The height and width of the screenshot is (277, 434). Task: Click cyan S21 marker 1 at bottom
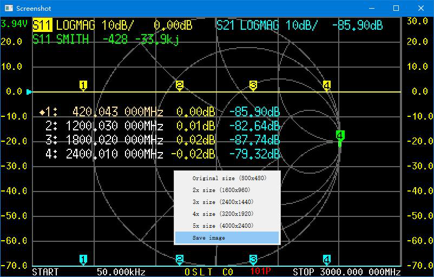(83, 260)
